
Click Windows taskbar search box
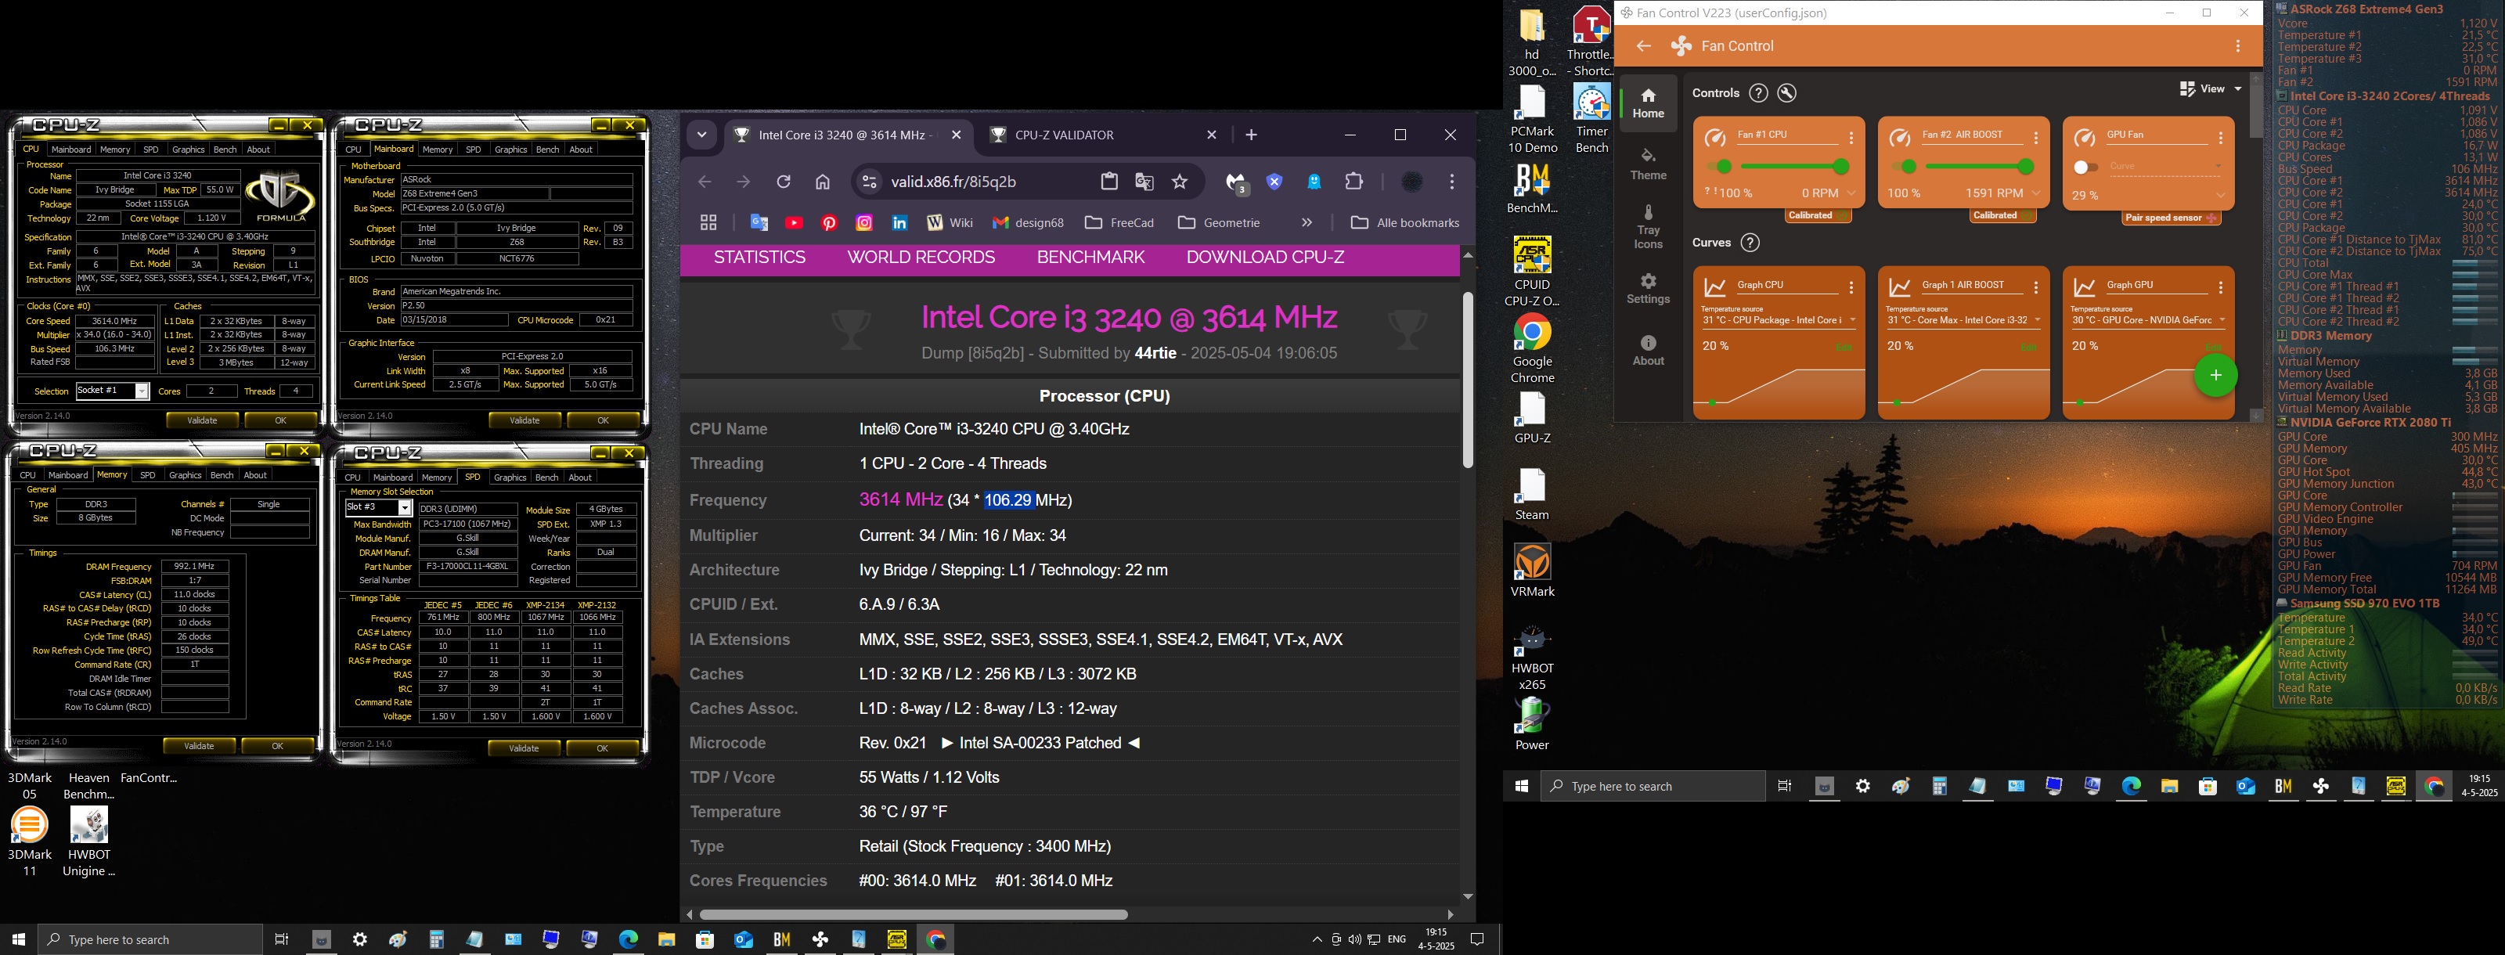coord(150,939)
